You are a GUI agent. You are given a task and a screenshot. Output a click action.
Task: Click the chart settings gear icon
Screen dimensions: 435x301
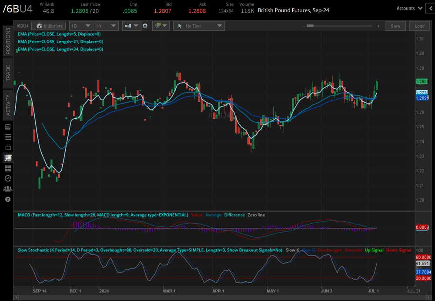click(145, 26)
